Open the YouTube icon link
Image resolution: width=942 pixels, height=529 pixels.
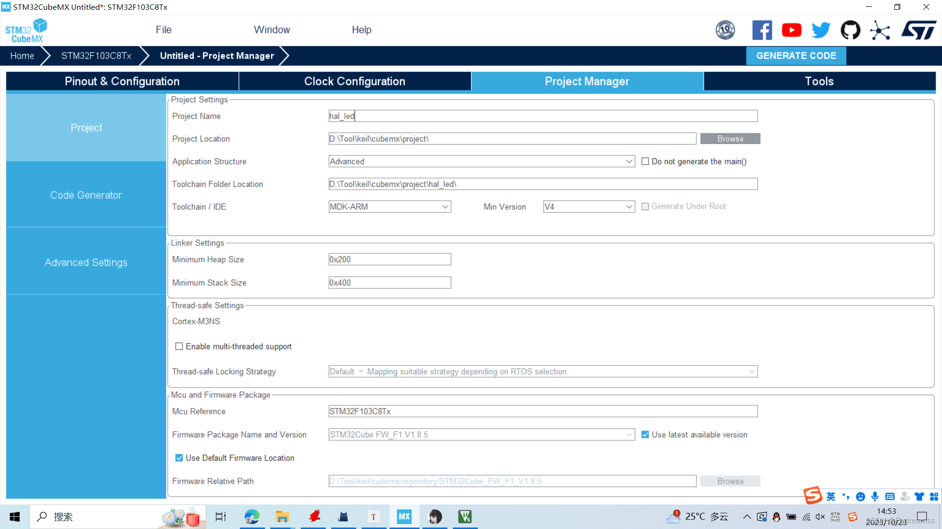point(791,30)
